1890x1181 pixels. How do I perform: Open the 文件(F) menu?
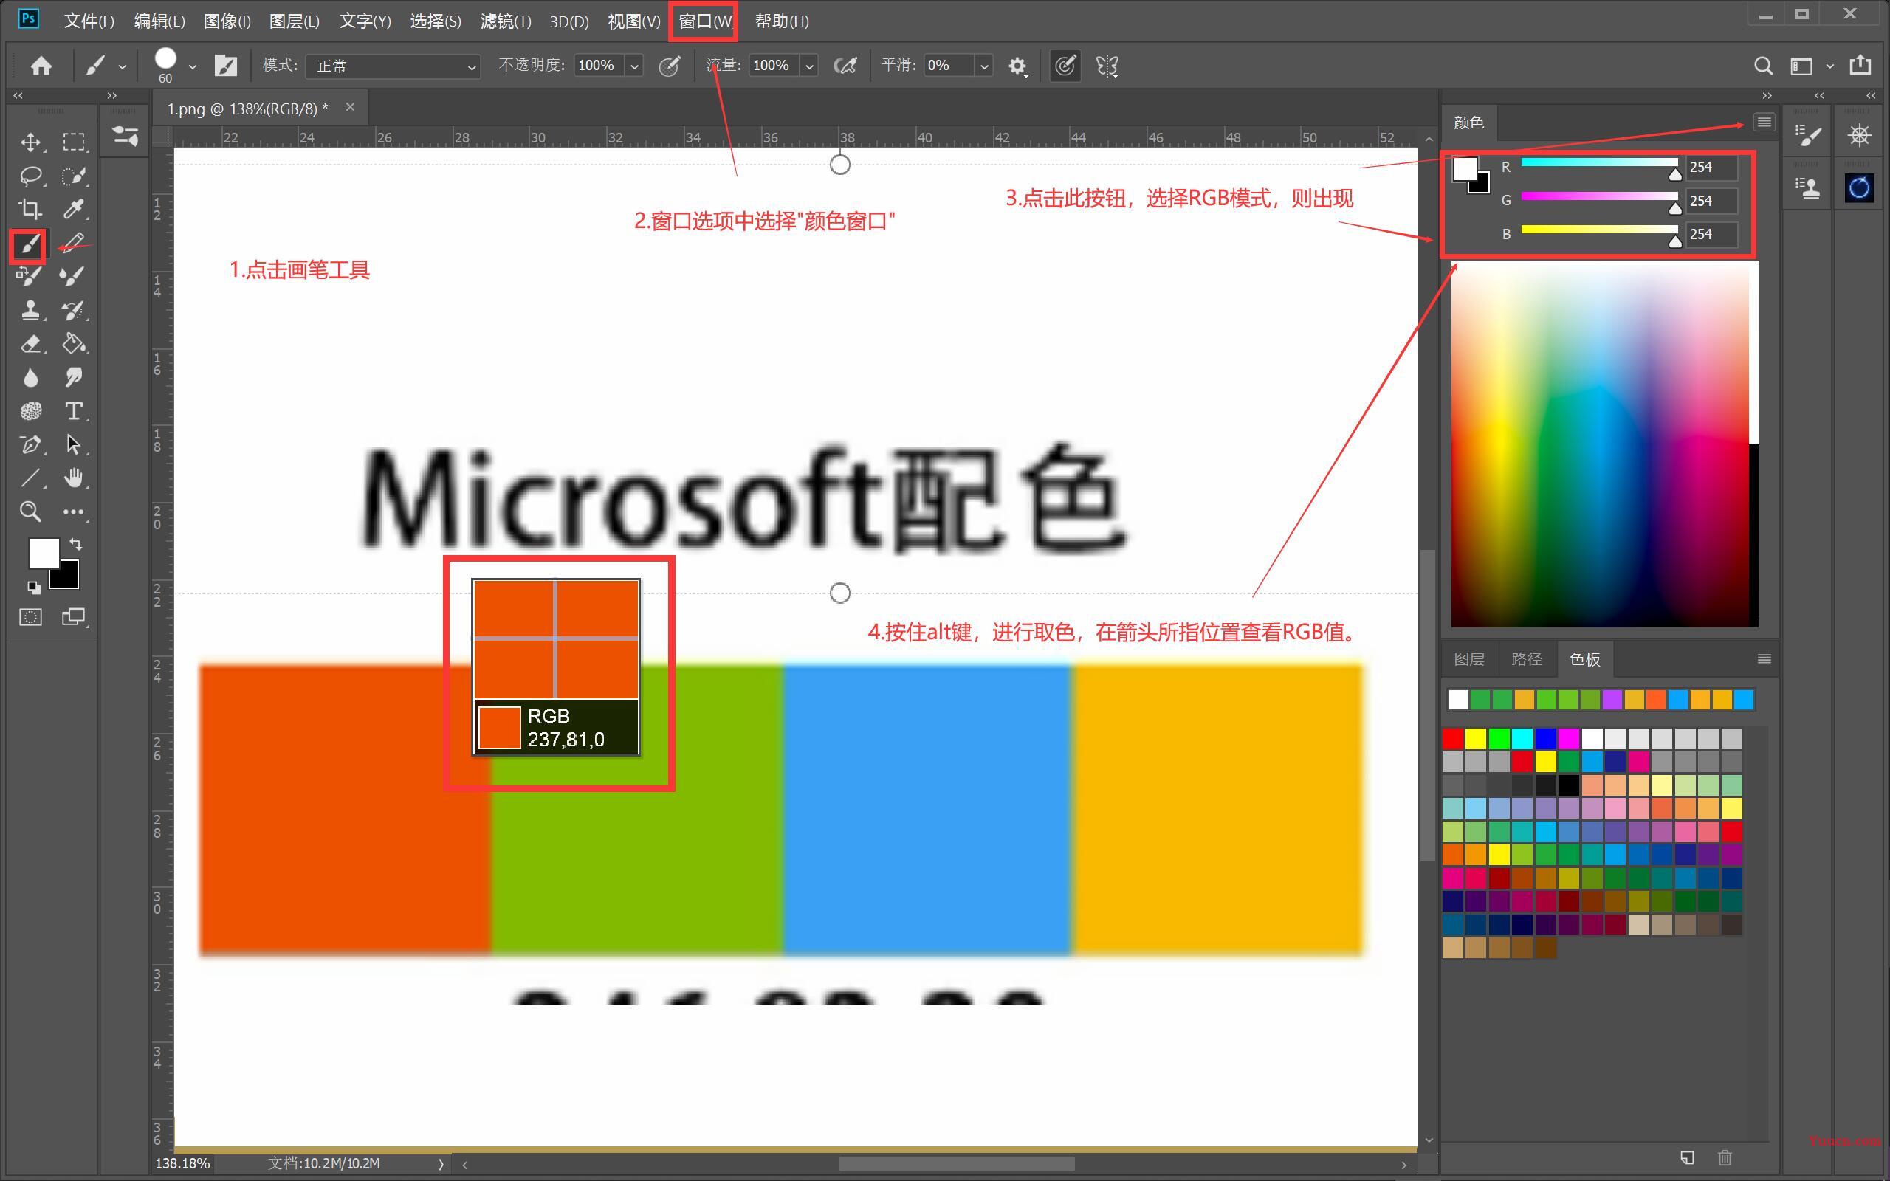[89, 21]
